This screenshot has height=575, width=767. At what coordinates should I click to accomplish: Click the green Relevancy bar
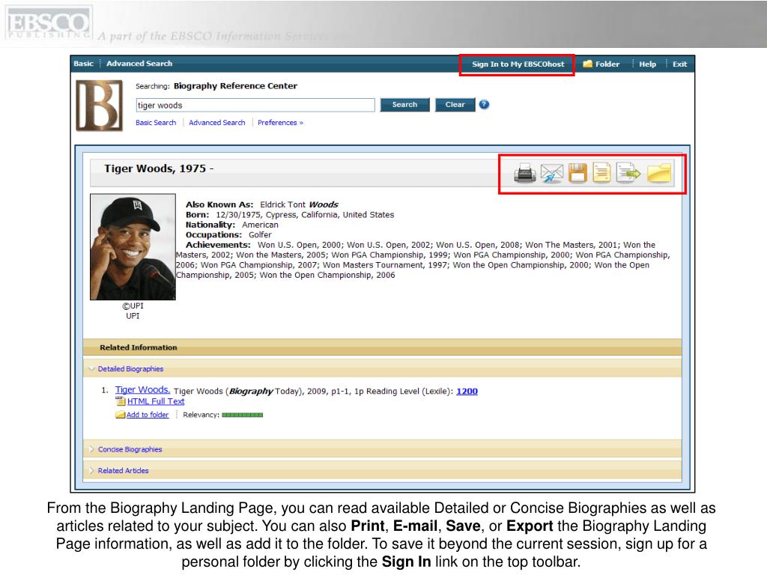pos(242,415)
